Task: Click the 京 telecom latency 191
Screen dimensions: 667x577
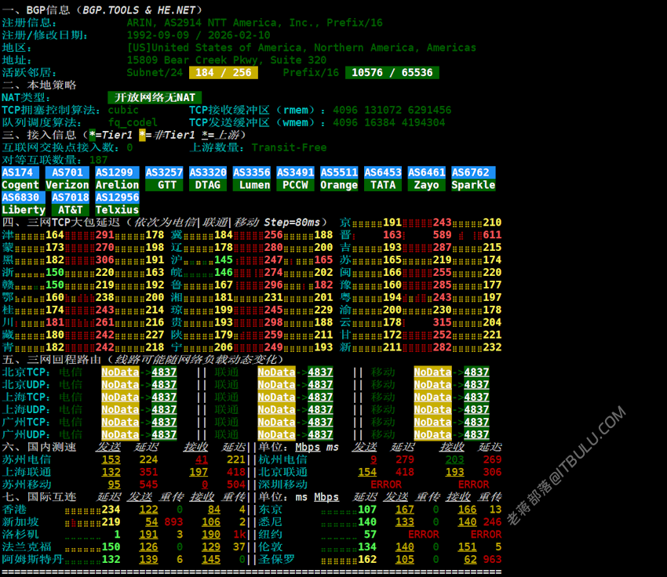Action: point(392,223)
